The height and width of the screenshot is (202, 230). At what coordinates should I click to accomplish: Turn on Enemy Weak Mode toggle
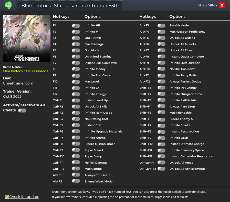(76, 181)
